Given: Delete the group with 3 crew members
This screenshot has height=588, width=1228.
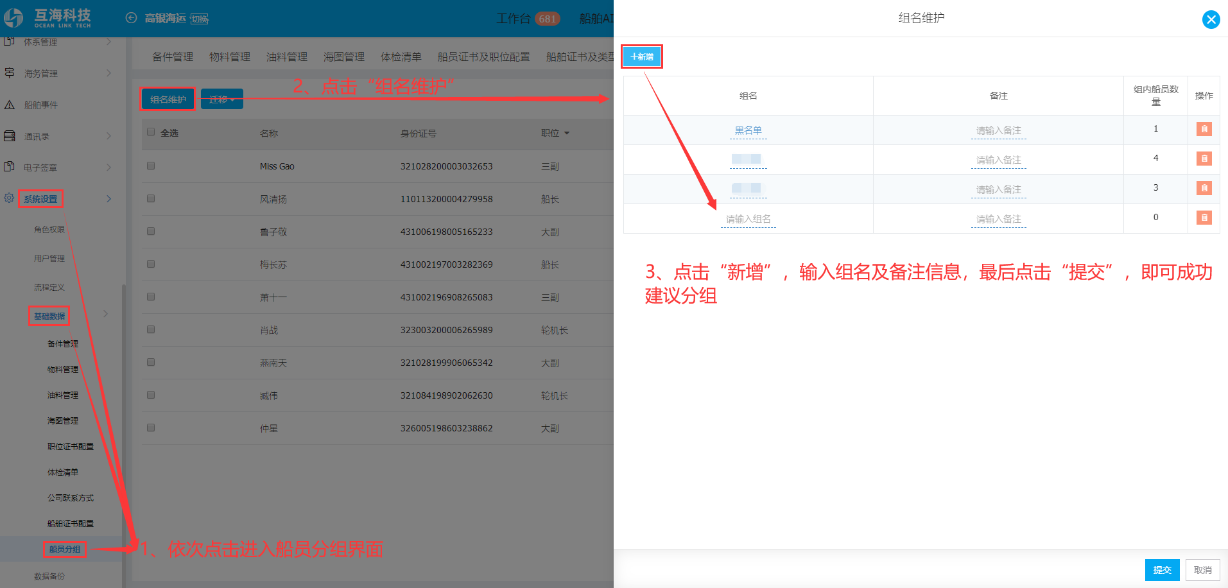Looking at the screenshot, I should click(x=1204, y=188).
